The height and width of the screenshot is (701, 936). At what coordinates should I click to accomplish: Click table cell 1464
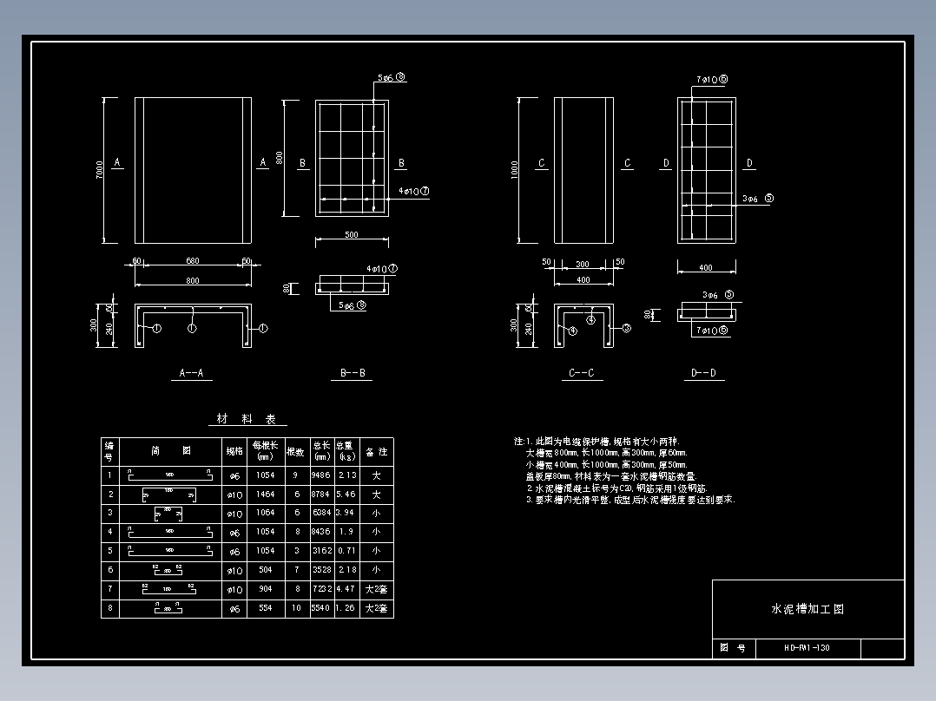[265, 495]
